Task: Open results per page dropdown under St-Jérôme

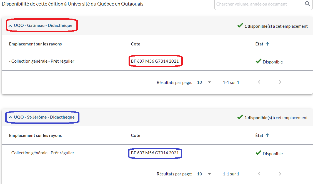Action: pos(204,174)
